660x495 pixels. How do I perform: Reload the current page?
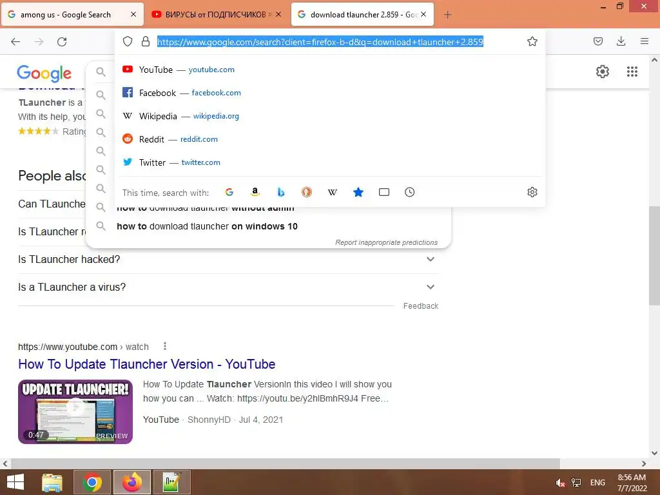pyautogui.click(x=62, y=42)
